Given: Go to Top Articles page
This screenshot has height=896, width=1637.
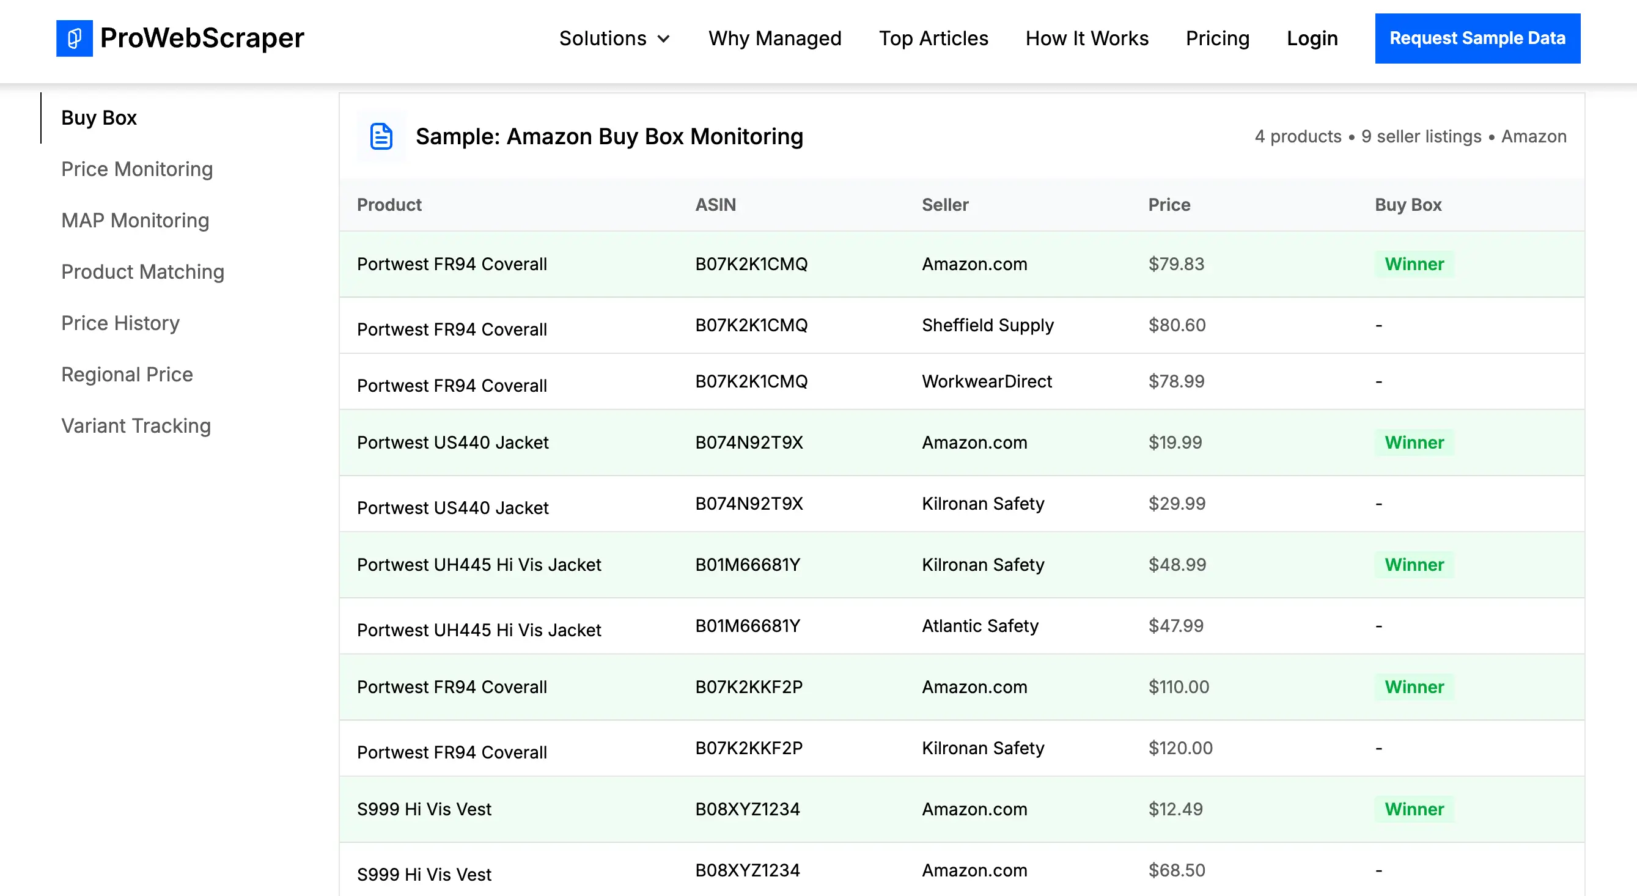Looking at the screenshot, I should pos(933,38).
